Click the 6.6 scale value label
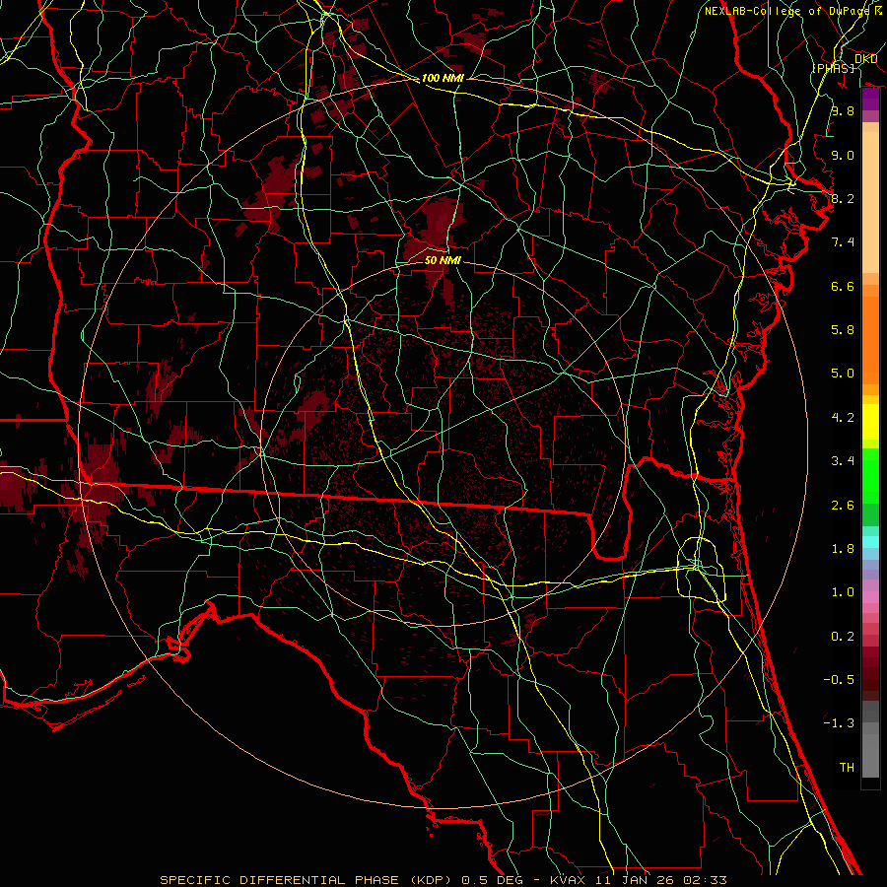This screenshot has width=887, height=887. 842,286
